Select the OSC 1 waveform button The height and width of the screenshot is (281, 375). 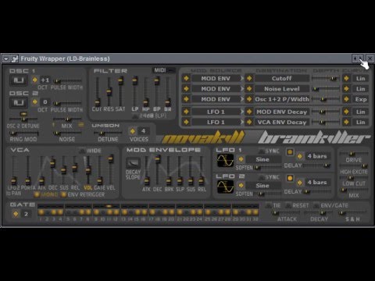[x=19, y=80]
